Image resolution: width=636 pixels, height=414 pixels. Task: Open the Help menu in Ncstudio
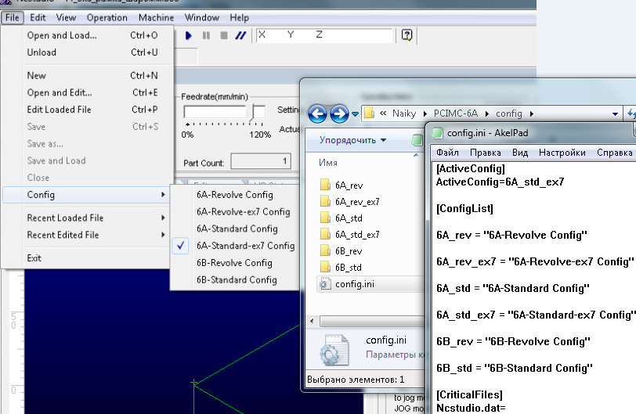[x=240, y=18]
